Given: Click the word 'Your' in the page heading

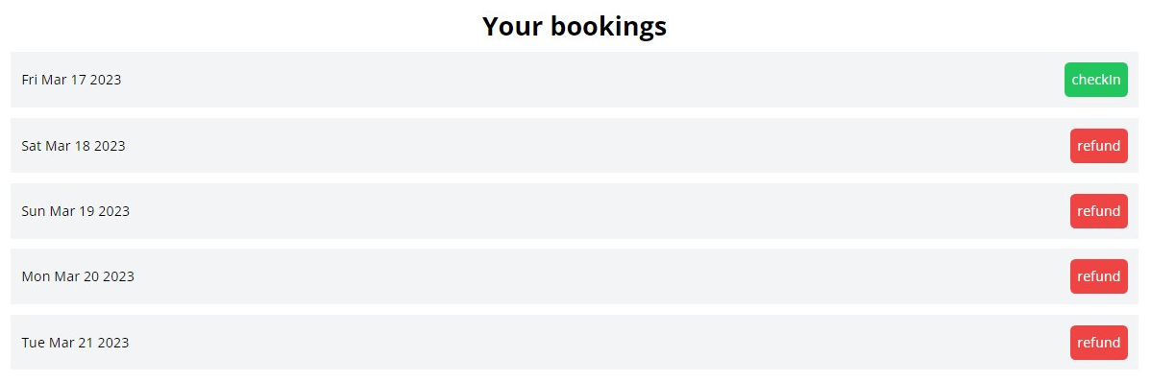Looking at the screenshot, I should 512,27.
